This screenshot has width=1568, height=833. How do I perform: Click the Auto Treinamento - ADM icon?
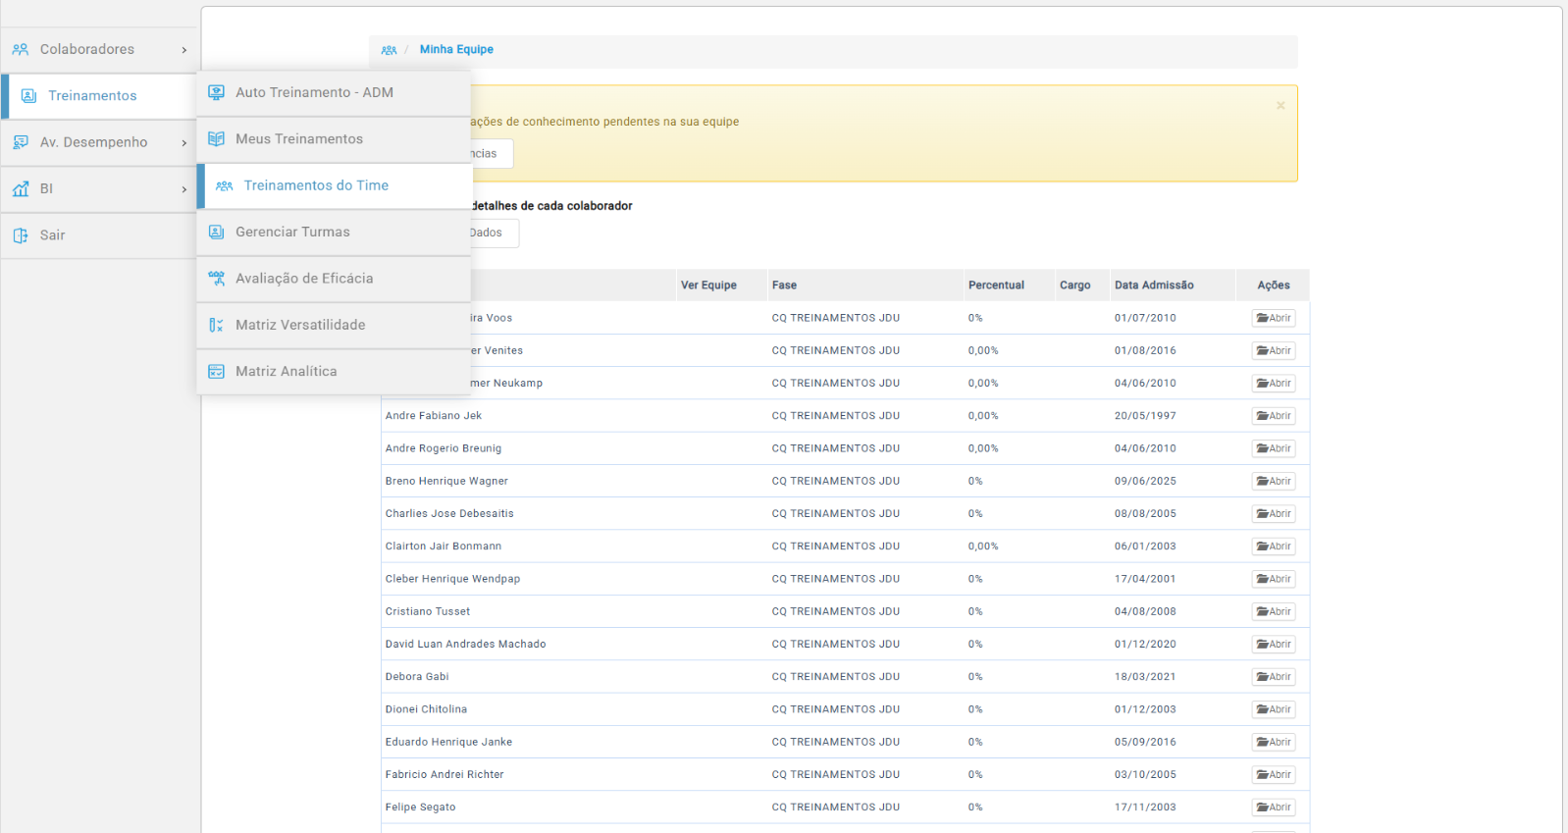217,92
